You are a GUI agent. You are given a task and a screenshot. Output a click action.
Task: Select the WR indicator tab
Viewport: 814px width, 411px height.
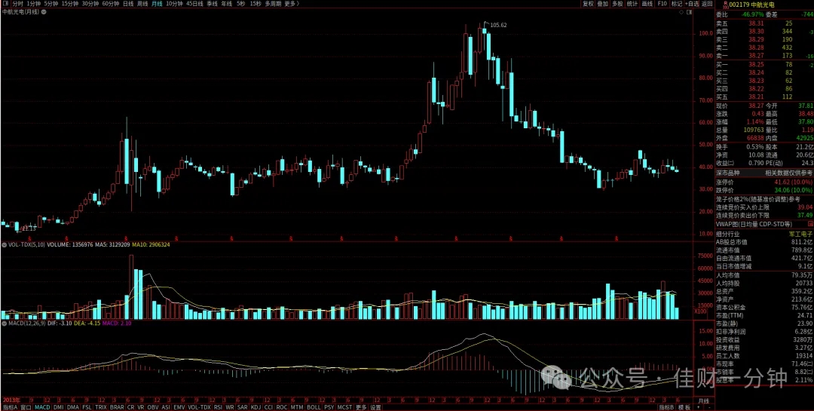[229, 407]
